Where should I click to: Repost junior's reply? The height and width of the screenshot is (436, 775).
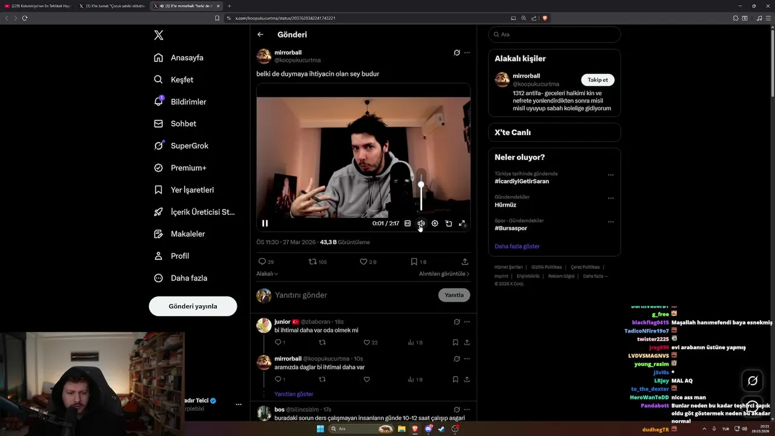click(x=322, y=342)
